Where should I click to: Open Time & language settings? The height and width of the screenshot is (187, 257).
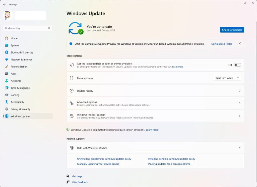(x=28, y=88)
